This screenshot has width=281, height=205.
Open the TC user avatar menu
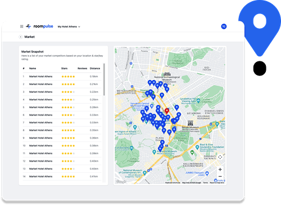[224, 26]
